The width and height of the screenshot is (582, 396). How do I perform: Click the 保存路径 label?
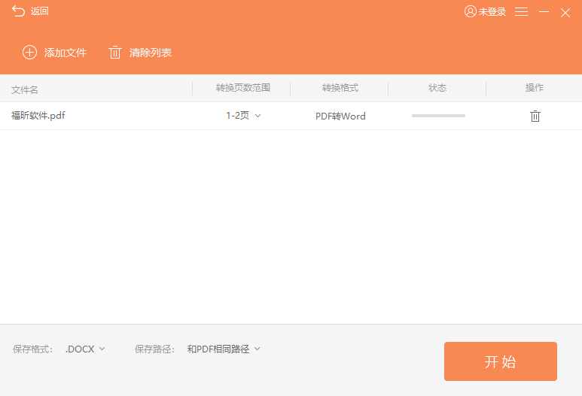155,349
